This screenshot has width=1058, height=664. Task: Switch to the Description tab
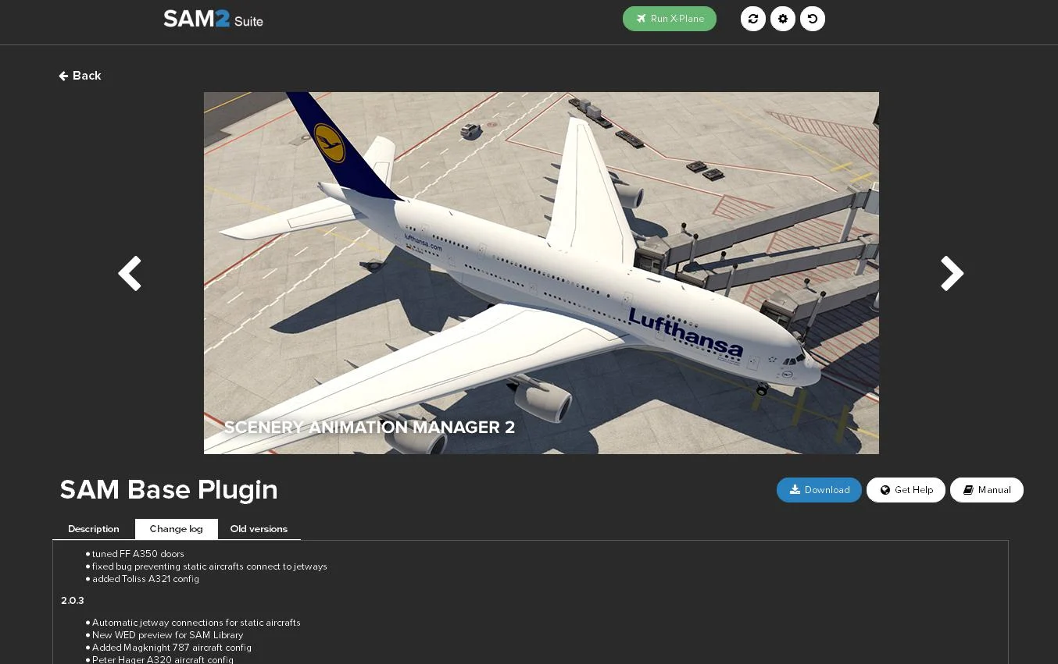pyautogui.click(x=94, y=529)
